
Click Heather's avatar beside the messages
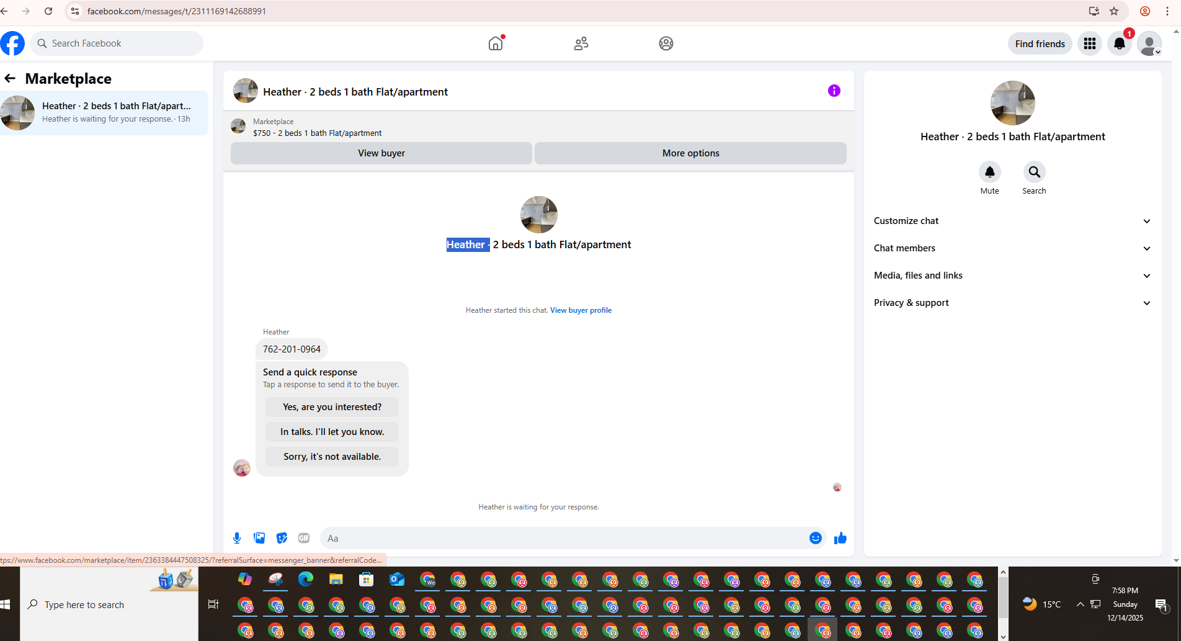(242, 468)
